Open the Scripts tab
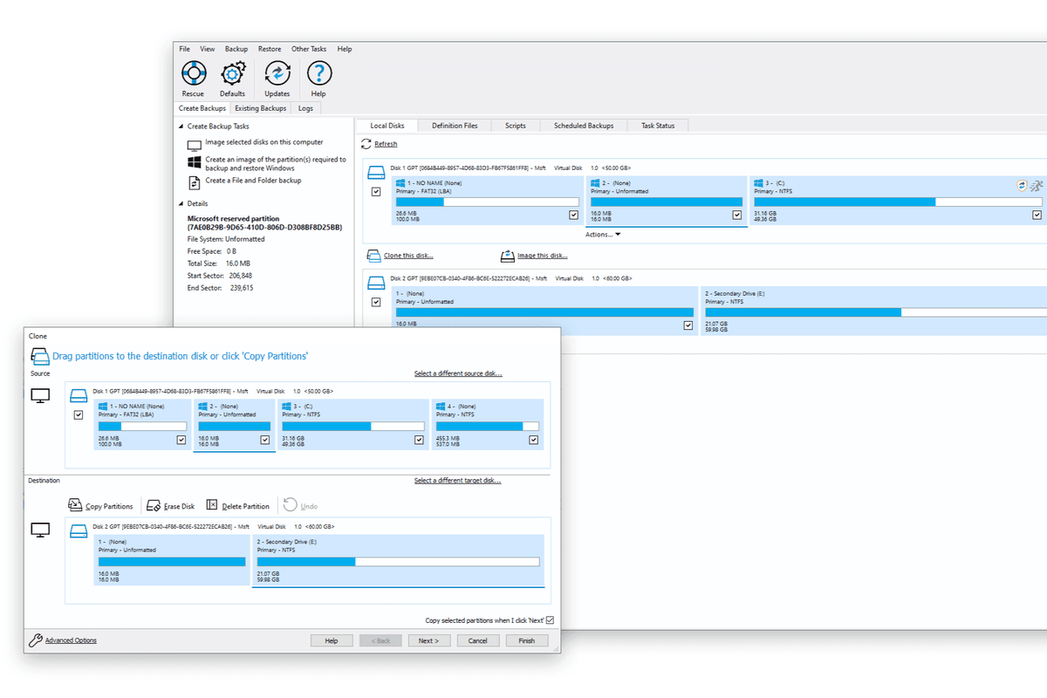This screenshot has width=1047, height=698. coord(516,126)
